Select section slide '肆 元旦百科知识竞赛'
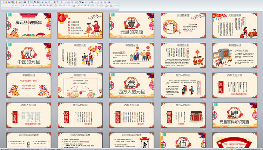Image resolution: width=263 pixels, height=150 pixels. (x=235, y=115)
